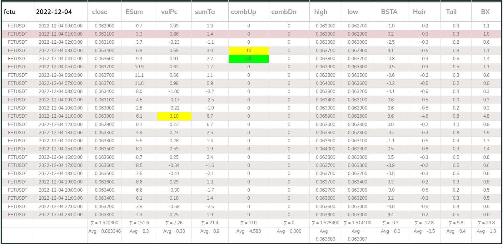Screen dimensions: 503x244
Task: Click the high total ∑ = 1.528400
Action: click(x=326, y=223)
